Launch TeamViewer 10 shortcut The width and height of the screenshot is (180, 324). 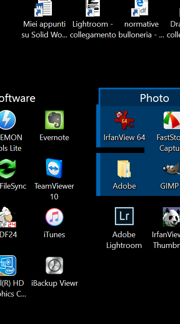[x=54, y=168]
